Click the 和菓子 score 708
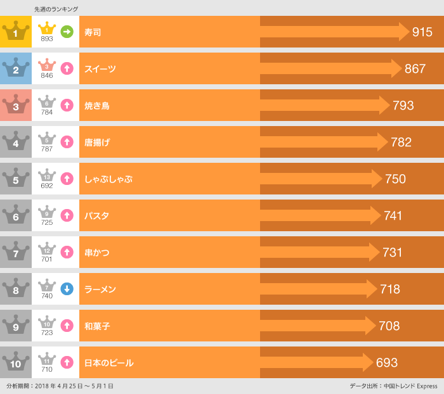 pos(389,326)
